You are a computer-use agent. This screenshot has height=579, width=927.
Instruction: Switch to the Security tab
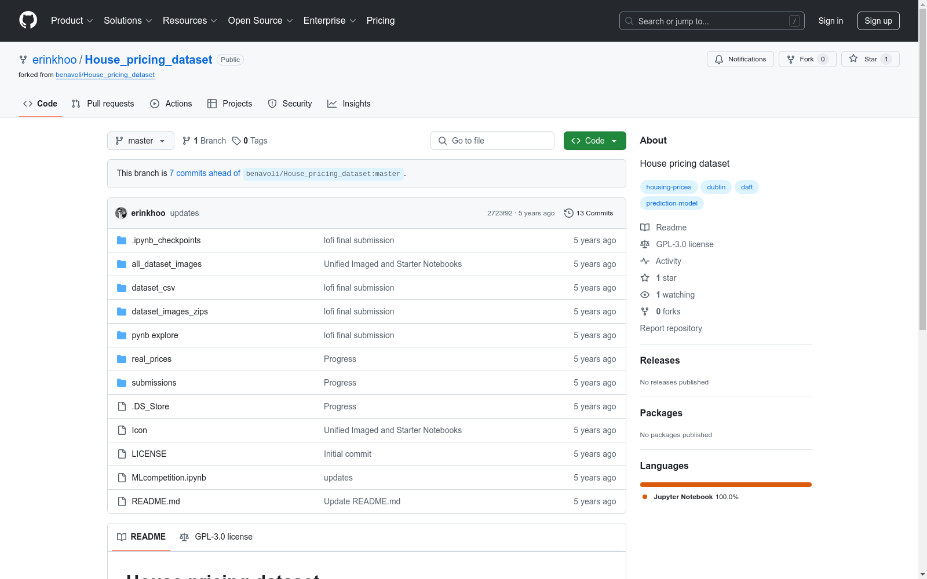[290, 104]
